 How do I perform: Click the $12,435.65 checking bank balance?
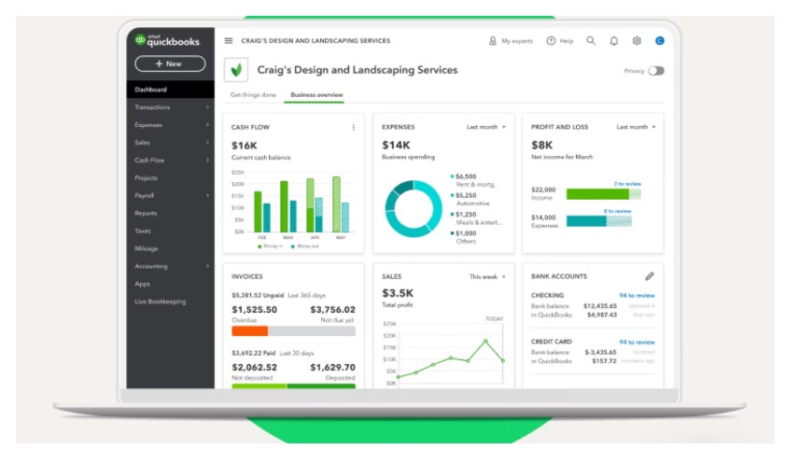[600, 306]
